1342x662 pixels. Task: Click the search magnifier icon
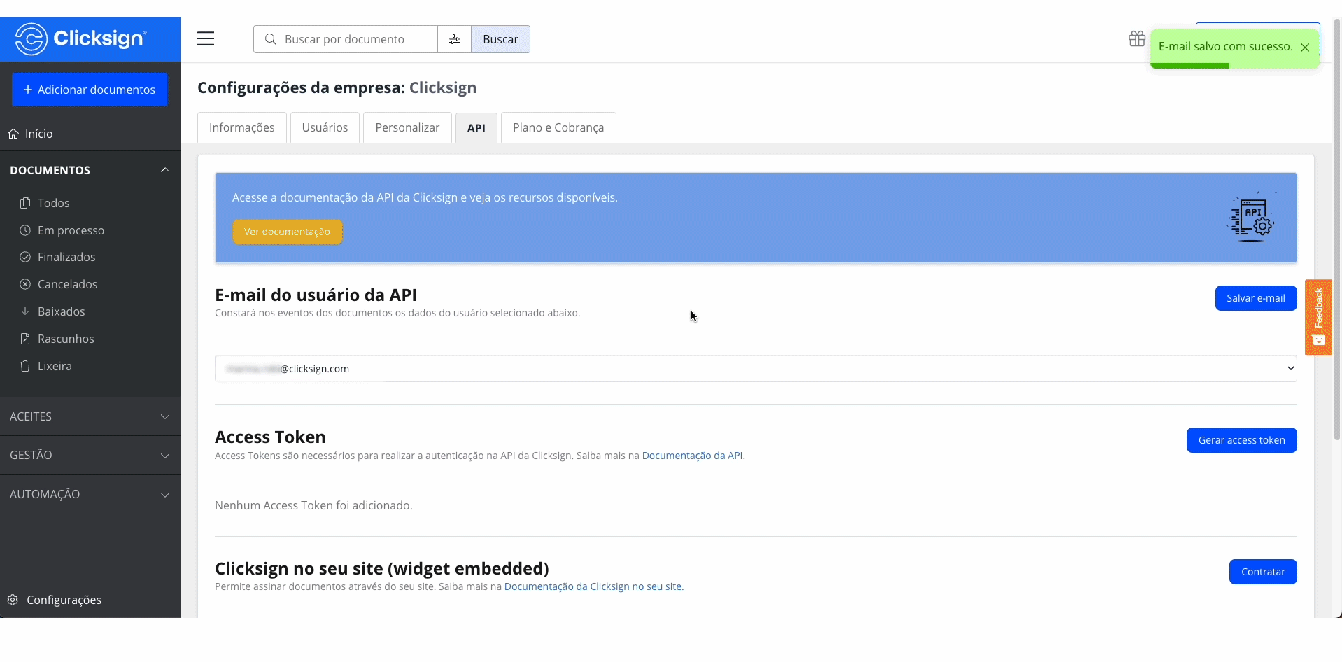tap(270, 39)
